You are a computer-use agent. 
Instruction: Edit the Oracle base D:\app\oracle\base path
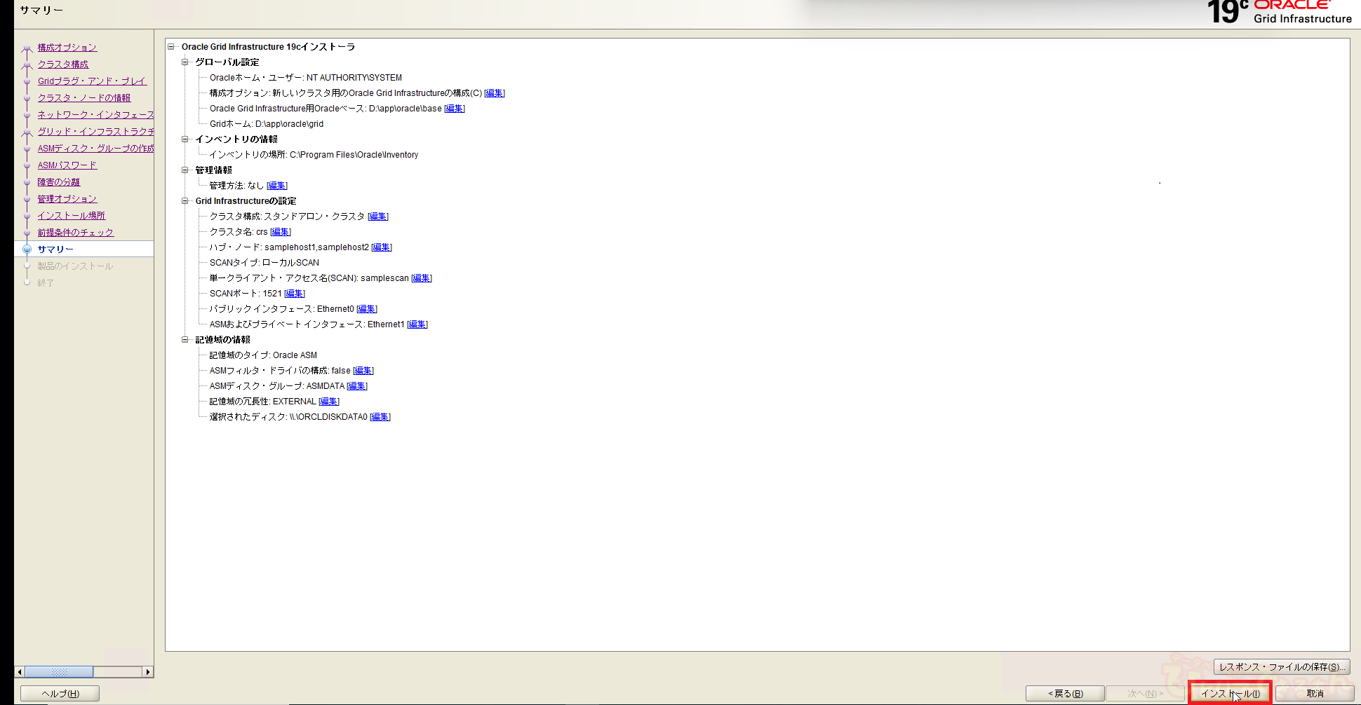pyautogui.click(x=455, y=109)
